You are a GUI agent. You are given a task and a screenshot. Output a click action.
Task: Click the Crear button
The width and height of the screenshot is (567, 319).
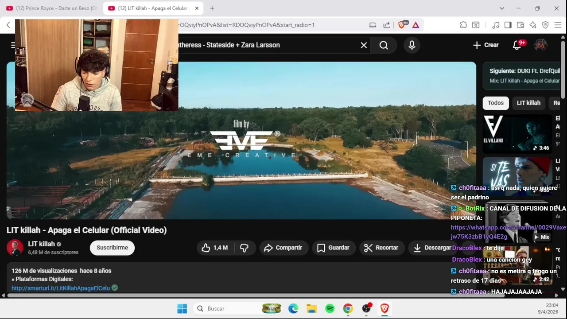[485, 45]
